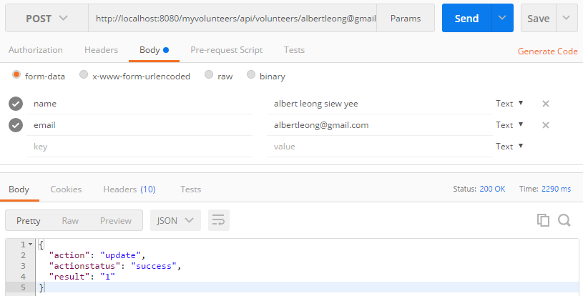Open the request Headers tab
The width and height of the screenshot is (583, 296).
point(101,50)
